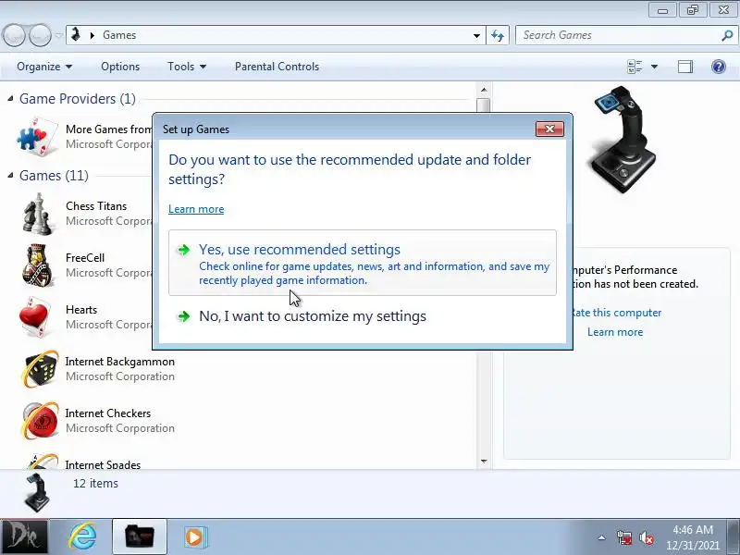The height and width of the screenshot is (555, 740).
Task: Click the Back navigation arrow
Action: (x=14, y=35)
